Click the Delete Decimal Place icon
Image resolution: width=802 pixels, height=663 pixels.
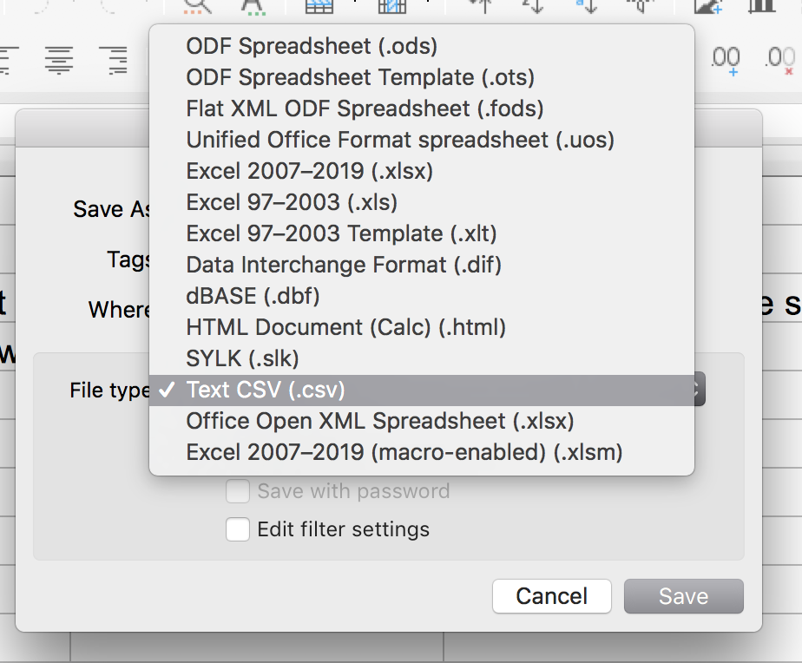tap(780, 61)
